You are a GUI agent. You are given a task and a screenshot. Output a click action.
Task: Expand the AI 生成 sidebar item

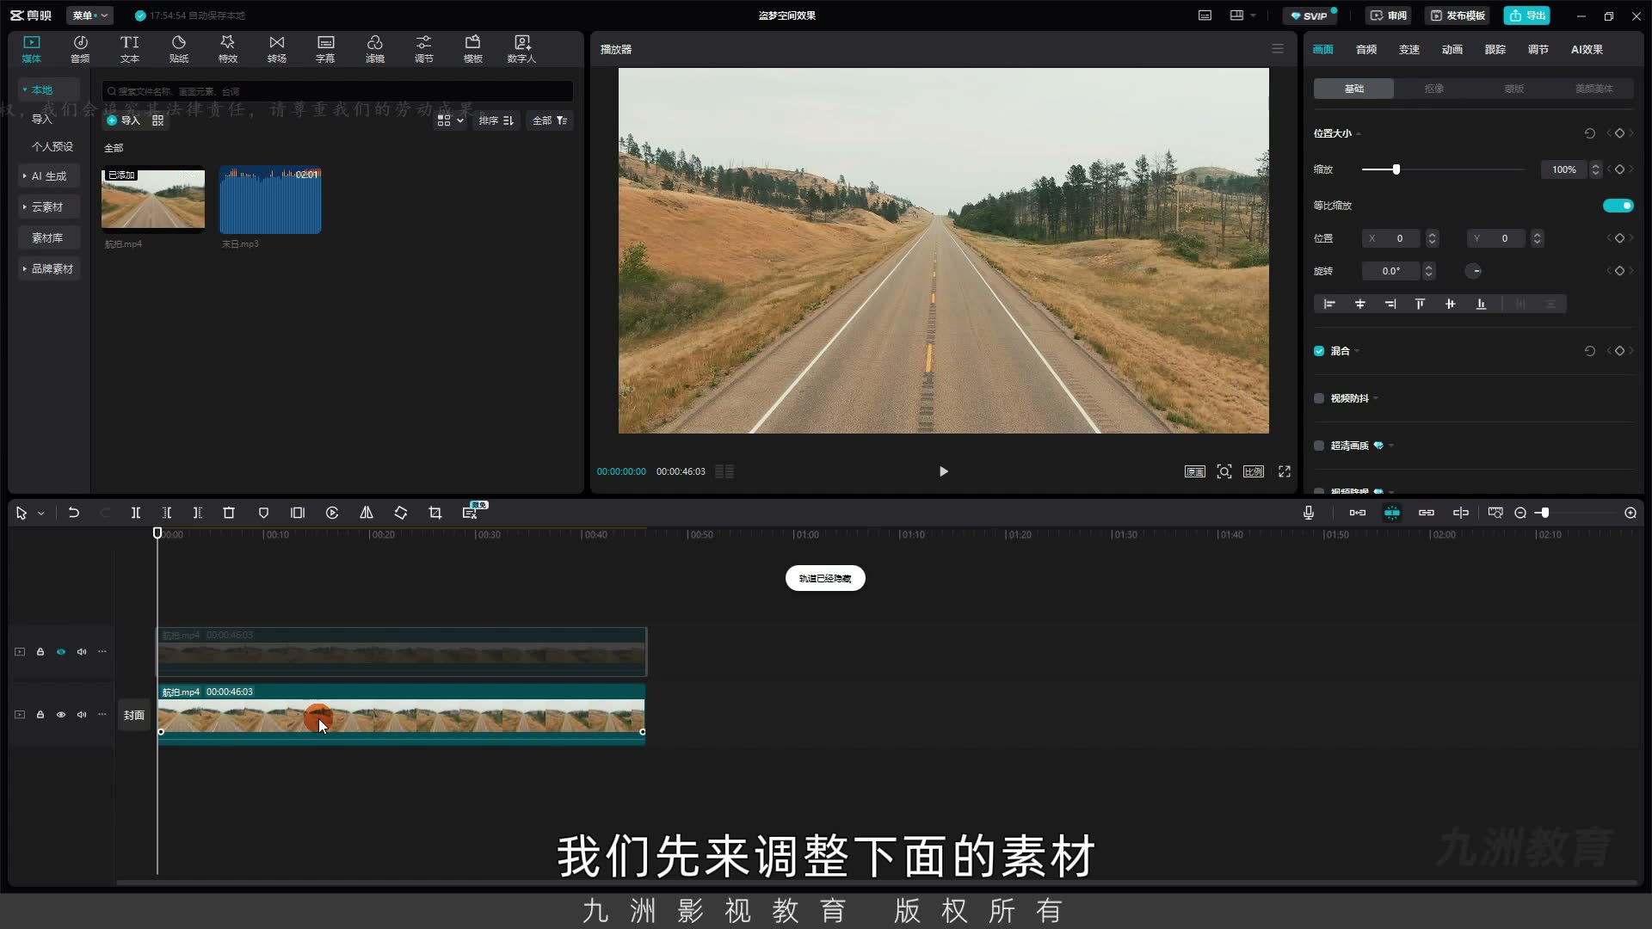coord(49,176)
